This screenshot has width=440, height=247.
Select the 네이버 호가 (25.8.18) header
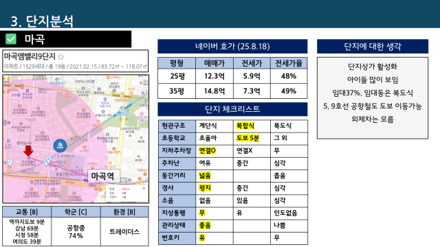[232, 46]
